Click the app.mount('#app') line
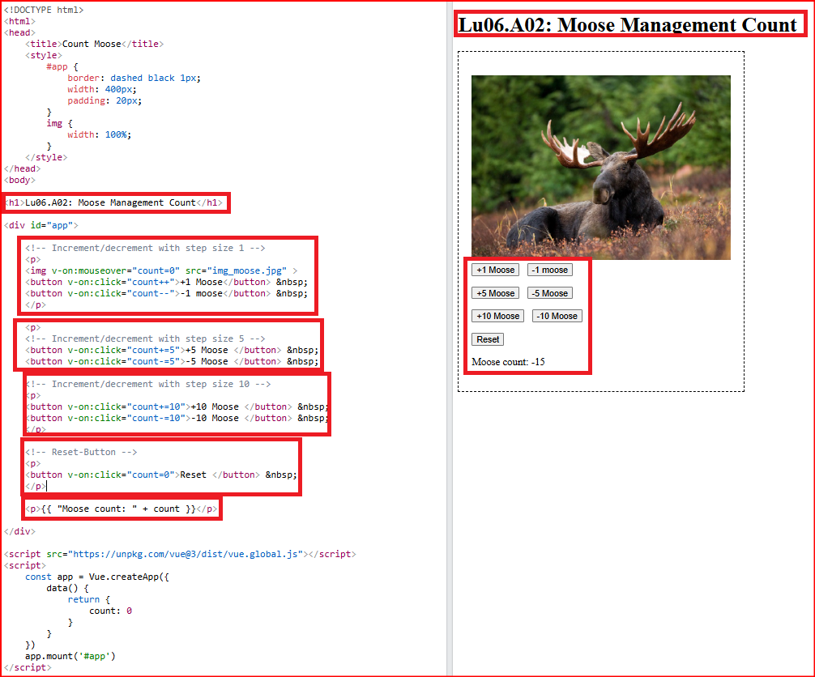The image size is (815, 677). (70, 656)
